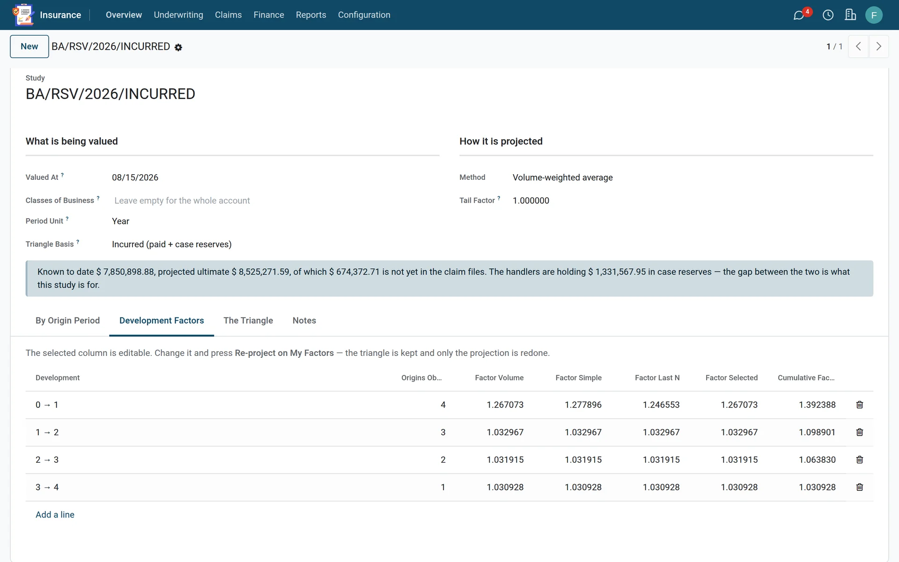Open the Triangle Basis Incurred dropdown
Image resolution: width=899 pixels, height=562 pixels.
275,244
